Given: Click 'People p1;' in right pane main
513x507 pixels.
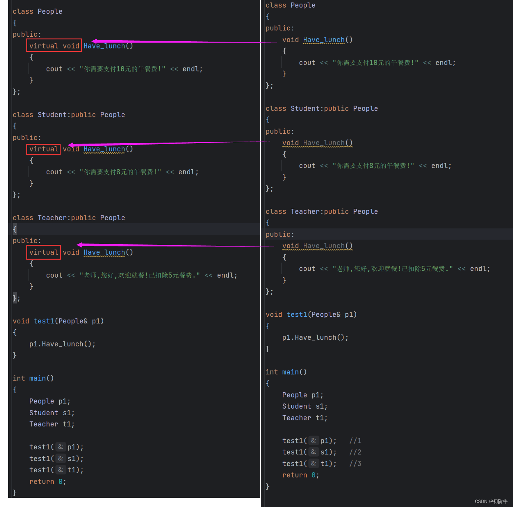Looking at the screenshot, I should [x=303, y=395].
